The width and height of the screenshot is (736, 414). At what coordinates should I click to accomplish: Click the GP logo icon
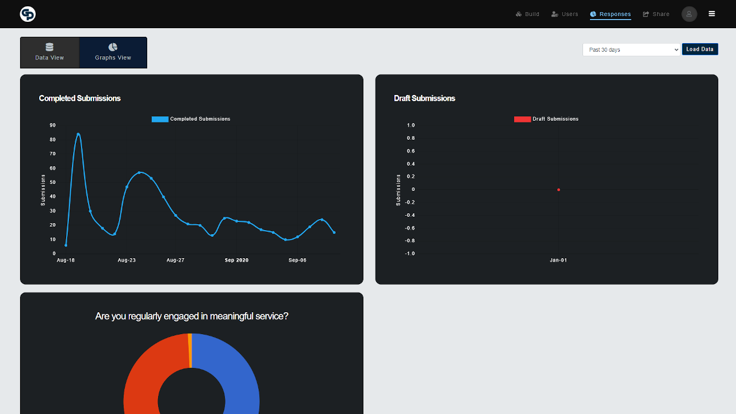click(x=28, y=14)
